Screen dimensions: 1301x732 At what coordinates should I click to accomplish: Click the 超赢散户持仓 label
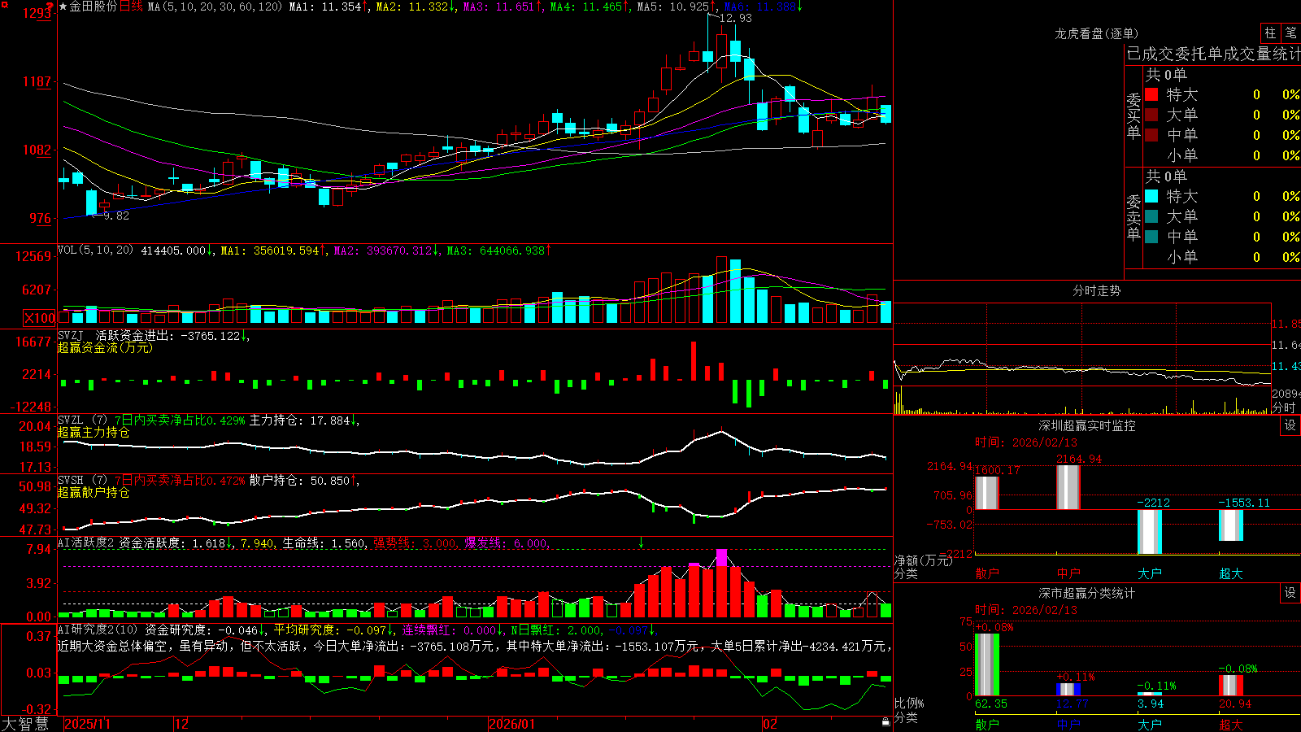pos(94,492)
